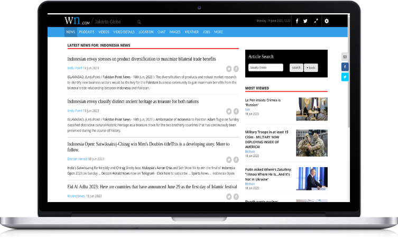The width and height of the screenshot is (398, 238).
Task: Open the settings gear icon in header
Action: (x=327, y=21)
